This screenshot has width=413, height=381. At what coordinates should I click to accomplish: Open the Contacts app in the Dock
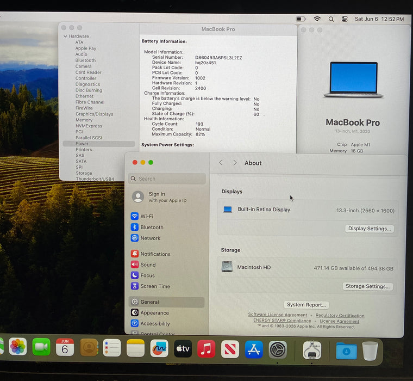coord(89,347)
